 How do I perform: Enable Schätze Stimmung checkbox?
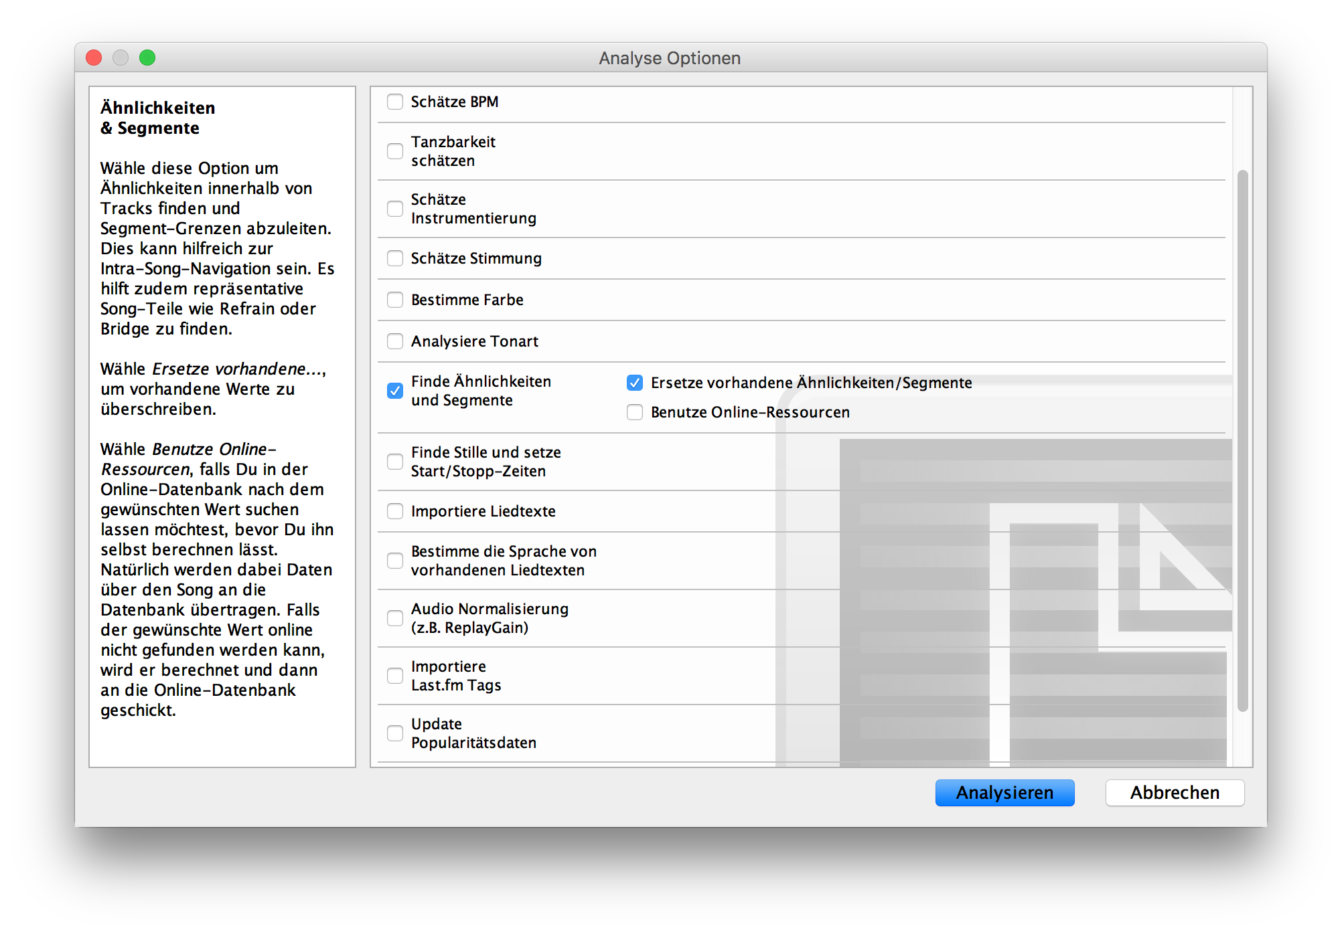395,258
